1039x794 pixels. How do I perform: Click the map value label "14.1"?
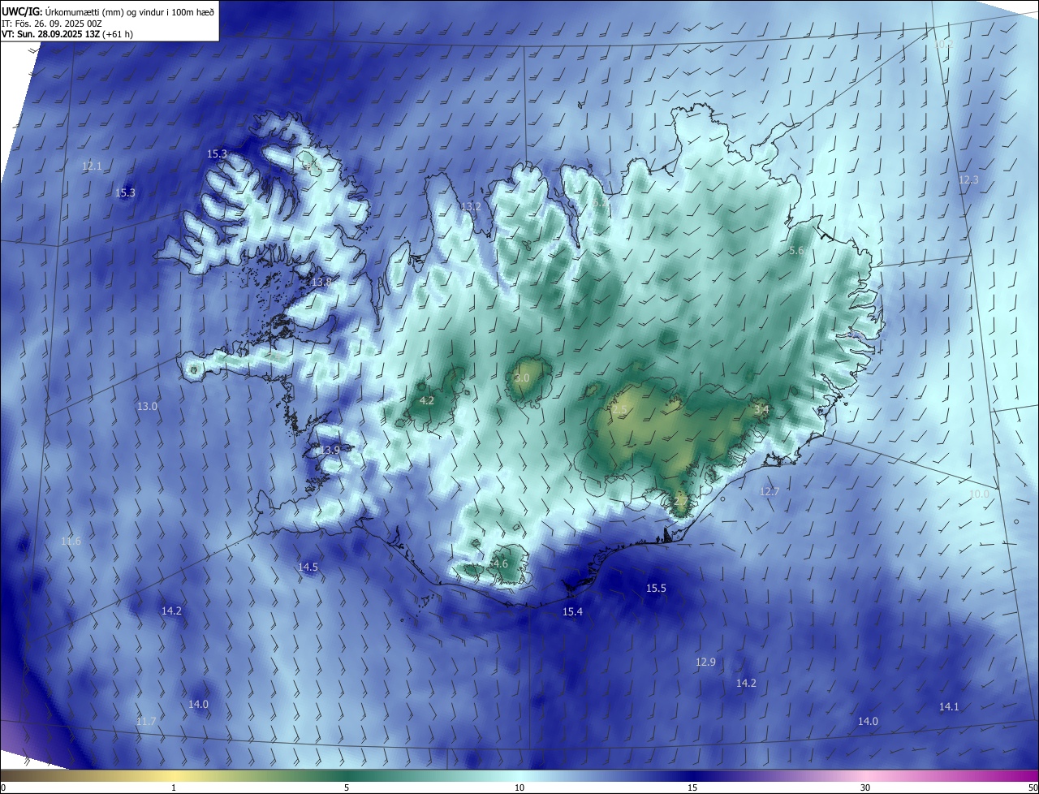tap(949, 706)
